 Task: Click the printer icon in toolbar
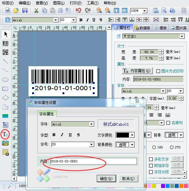tap(172, 11)
